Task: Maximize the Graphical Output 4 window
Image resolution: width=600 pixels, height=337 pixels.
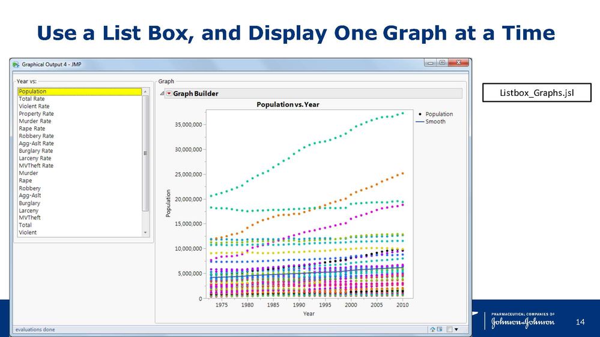Action: (442, 62)
